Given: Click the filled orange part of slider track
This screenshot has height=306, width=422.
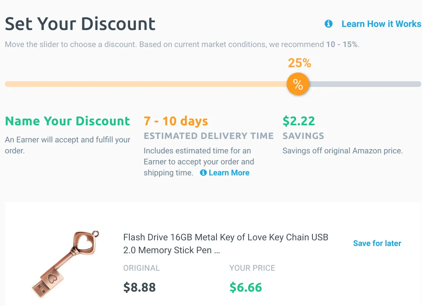Looking at the screenshot, I should [146, 84].
